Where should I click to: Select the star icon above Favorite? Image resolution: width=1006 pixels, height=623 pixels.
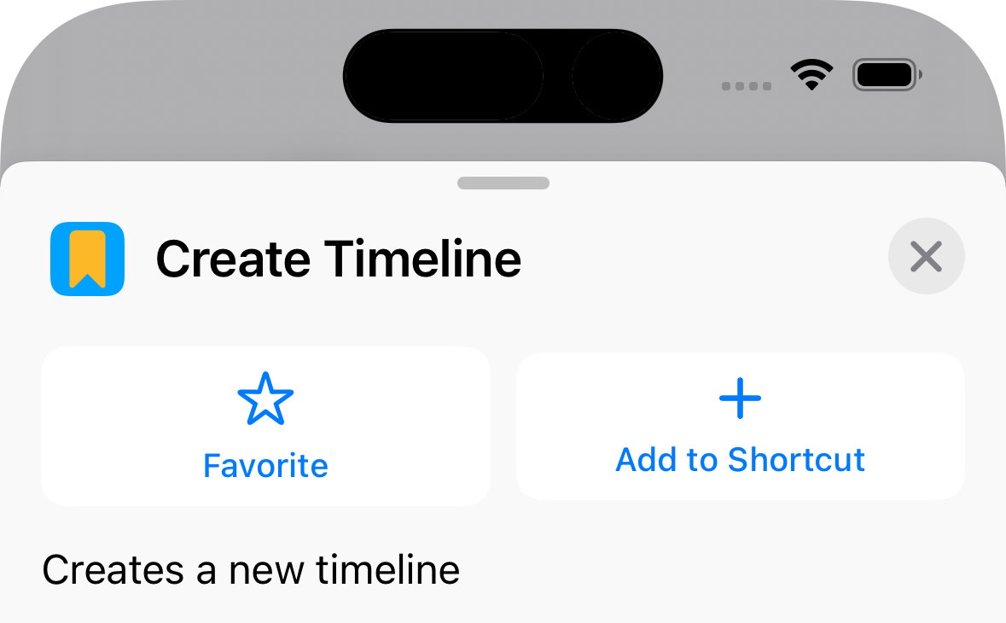pyautogui.click(x=265, y=398)
